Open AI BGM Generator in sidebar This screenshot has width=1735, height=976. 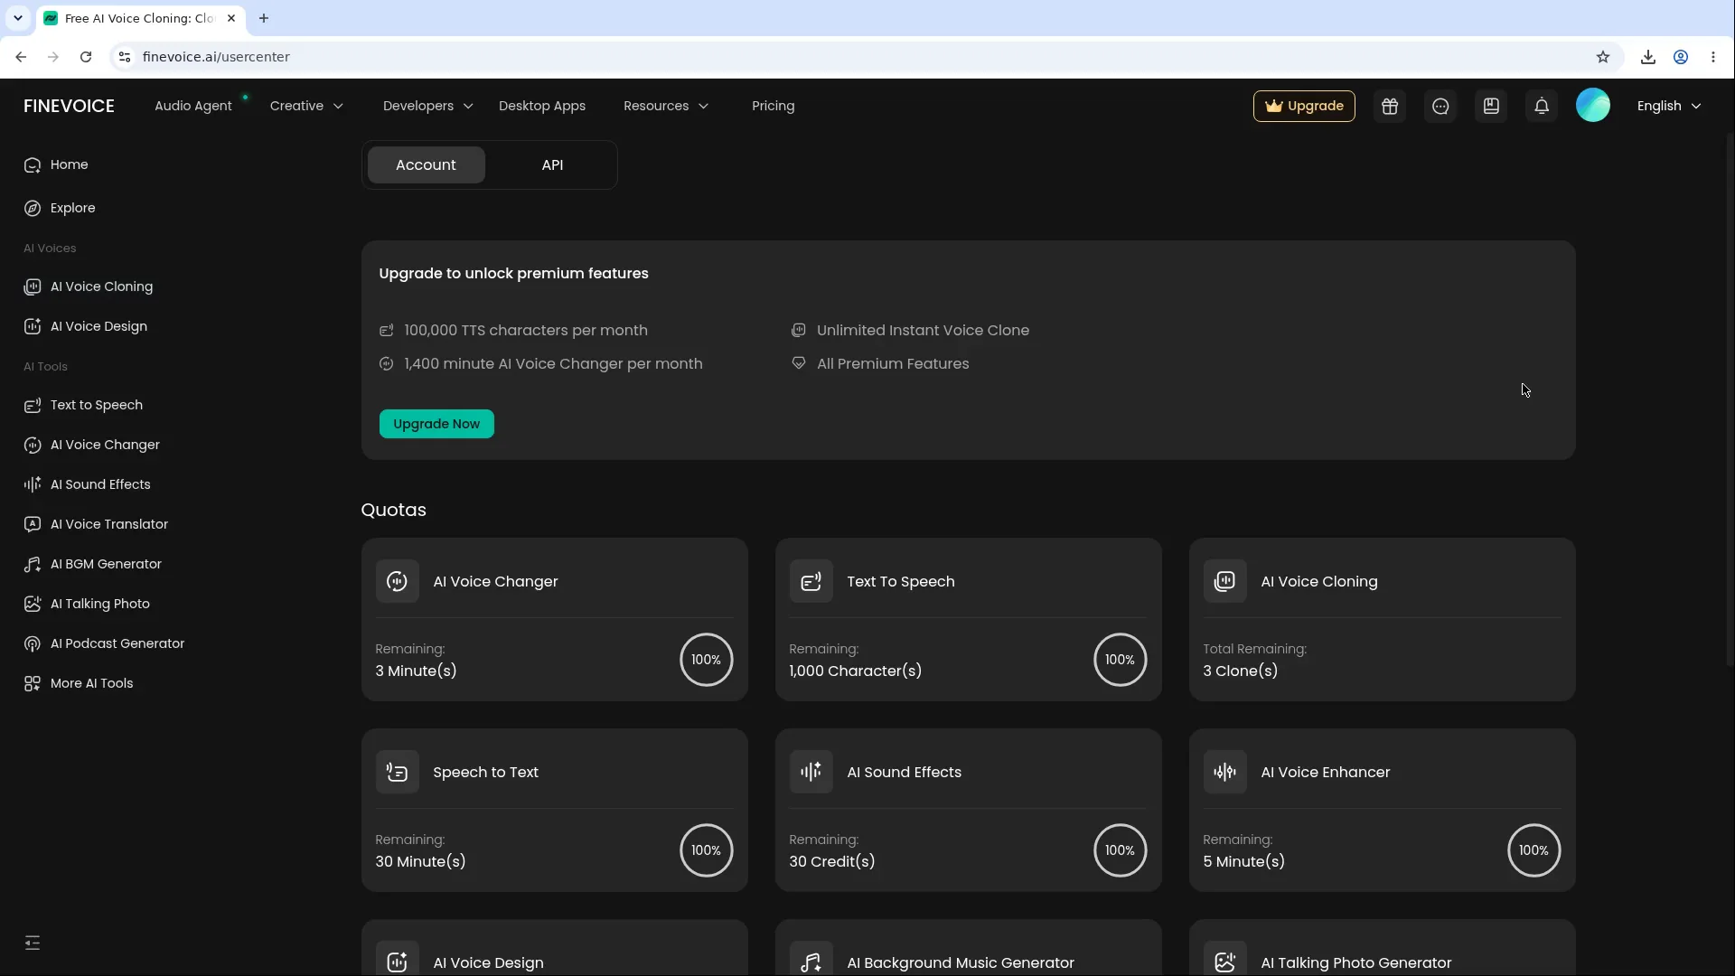coord(93,564)
